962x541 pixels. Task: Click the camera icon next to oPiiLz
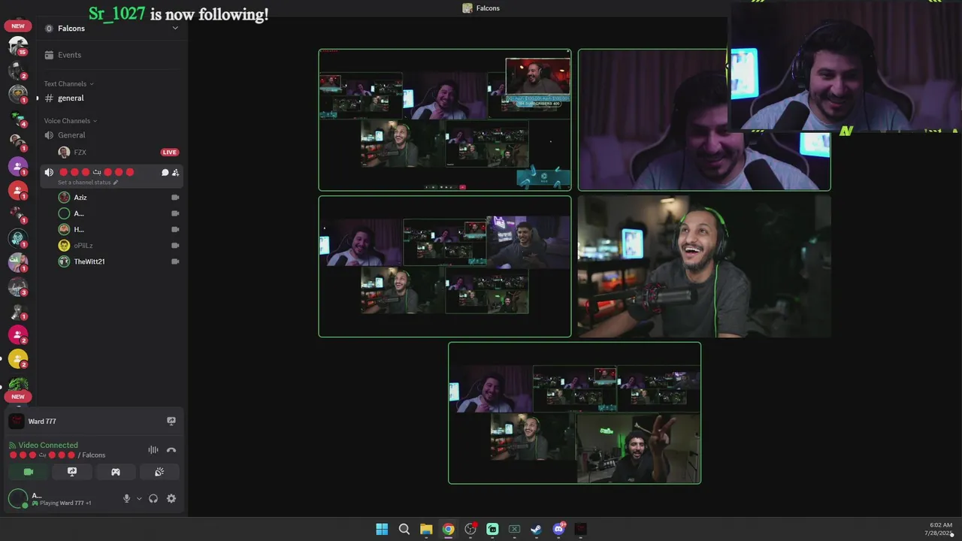[x=175, y=246]
